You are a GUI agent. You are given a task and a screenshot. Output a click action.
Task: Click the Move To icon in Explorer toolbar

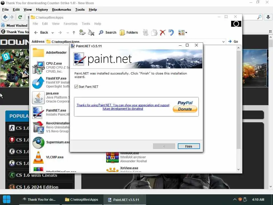click(x=146, y=32)
